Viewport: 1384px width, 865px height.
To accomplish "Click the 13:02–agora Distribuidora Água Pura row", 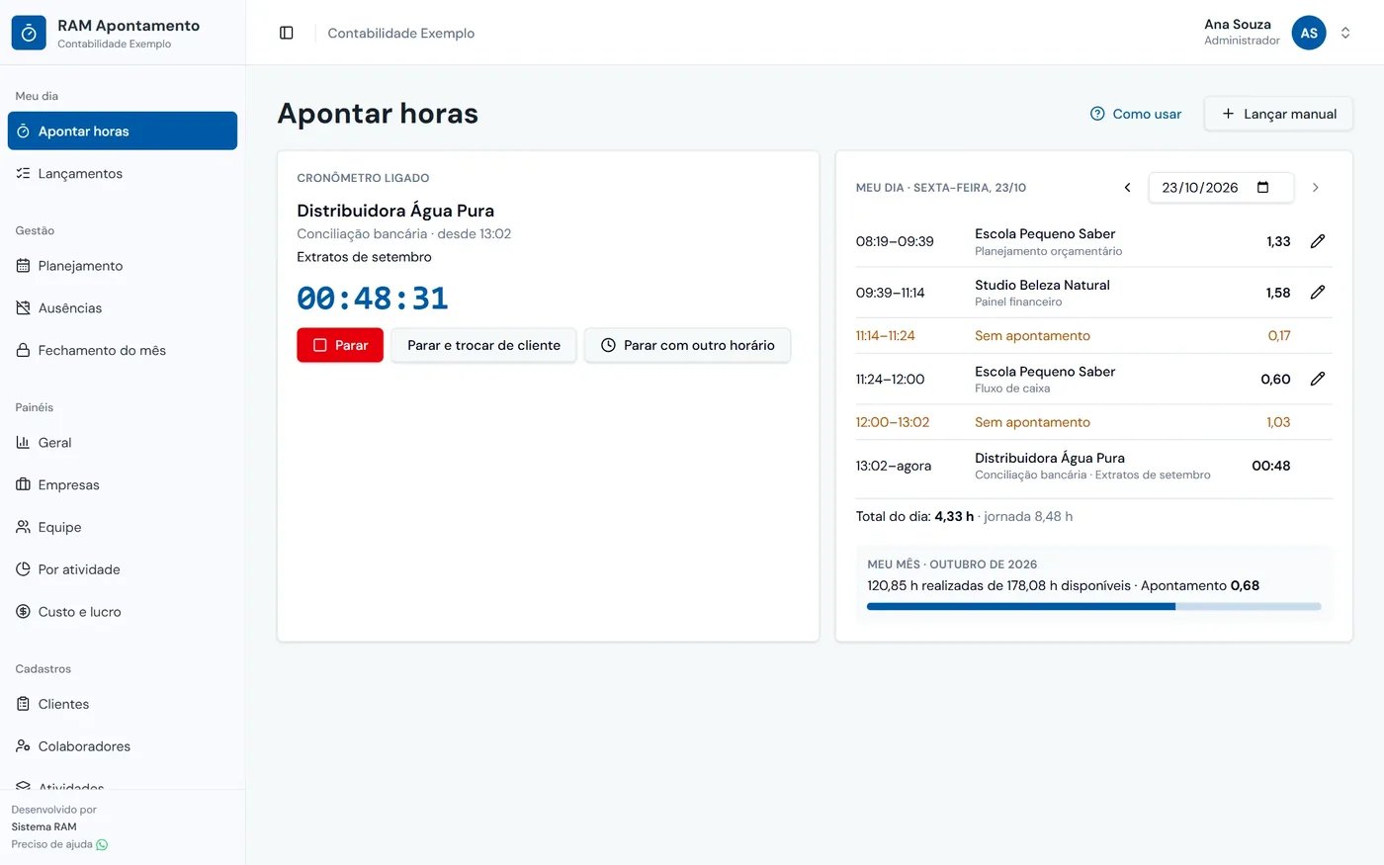I will point(1093,466).
